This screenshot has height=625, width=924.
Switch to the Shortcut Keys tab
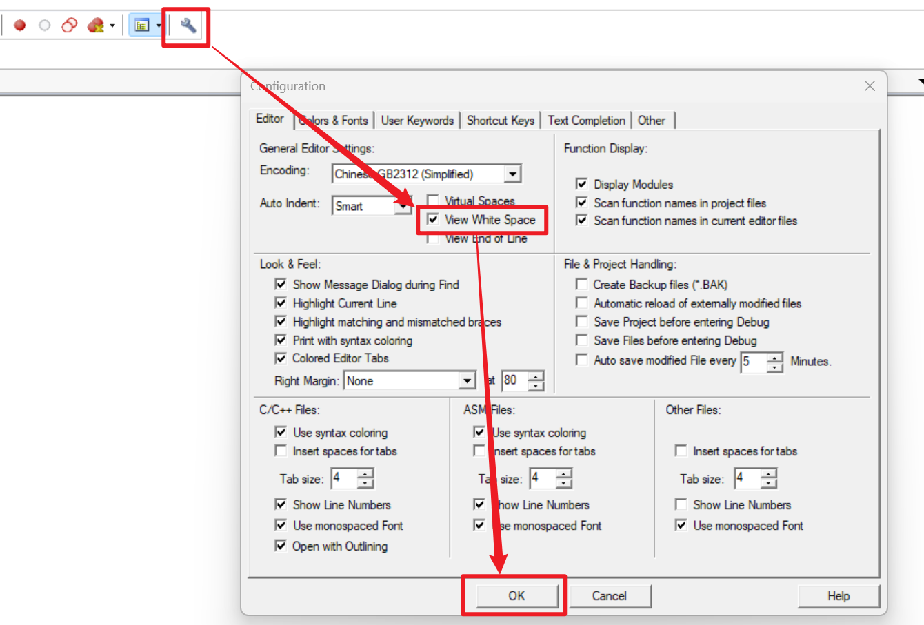(501, 121)
